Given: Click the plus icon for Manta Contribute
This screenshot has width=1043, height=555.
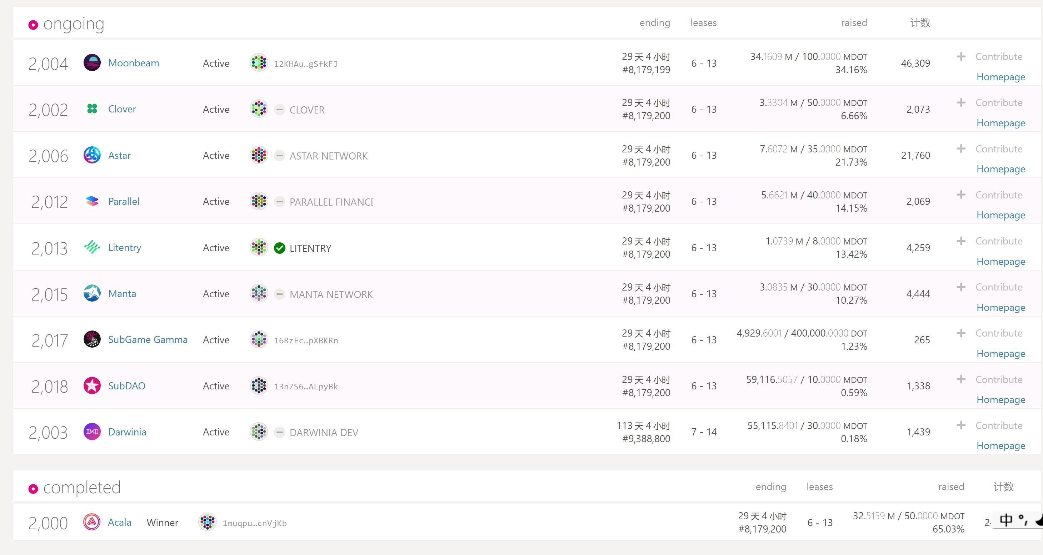Looking at the screenshot, I should coord(961,287).
